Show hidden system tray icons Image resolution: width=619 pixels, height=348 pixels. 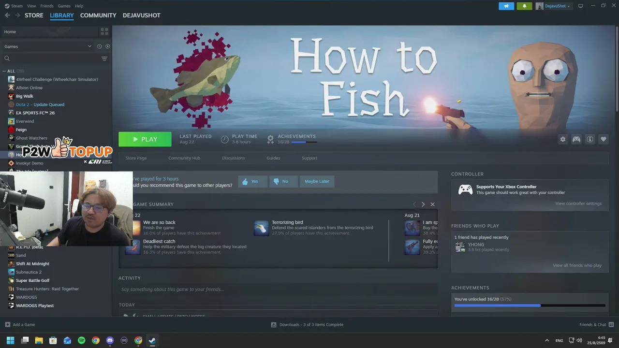point(547,340)
